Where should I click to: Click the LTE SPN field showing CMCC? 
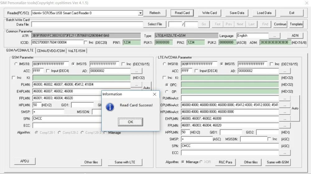pyautogui.click(x=230, y=146)
